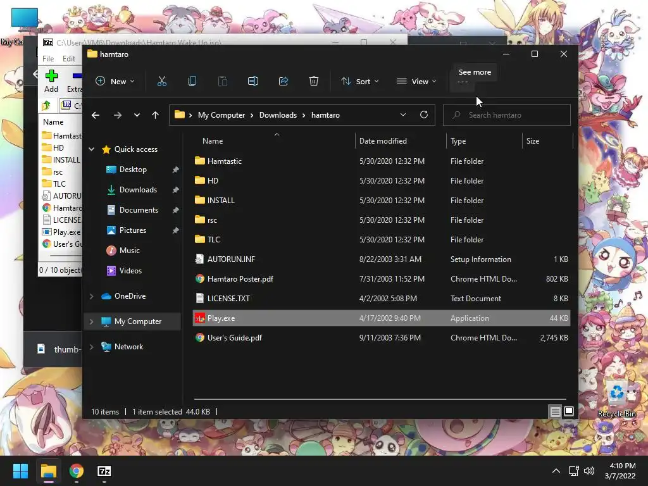
Task: Click the Delete trash icon
Action: point(314,81)
